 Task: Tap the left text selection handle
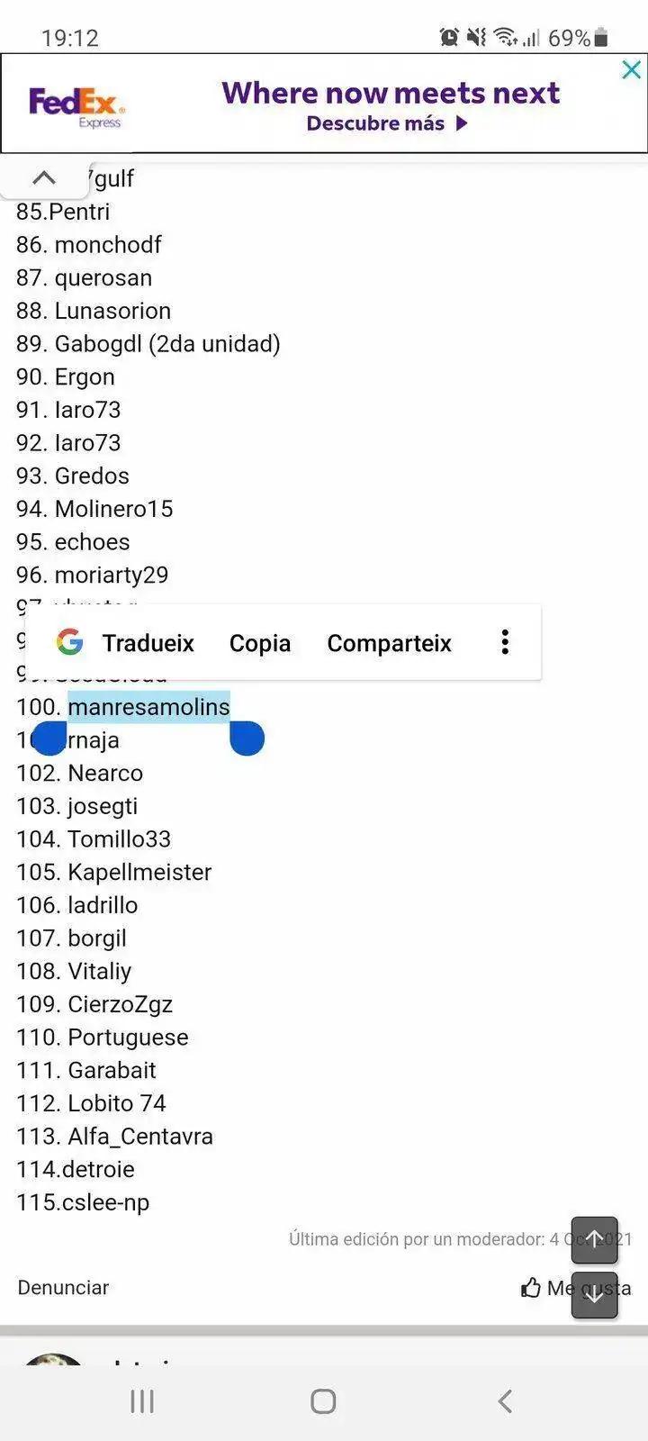pyautogui.click(x=49, y=739)
